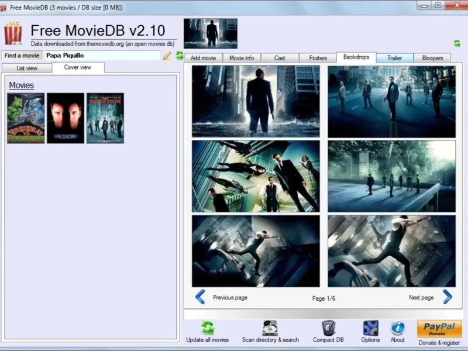Click the Donate & register label

(x=439, y=343)
